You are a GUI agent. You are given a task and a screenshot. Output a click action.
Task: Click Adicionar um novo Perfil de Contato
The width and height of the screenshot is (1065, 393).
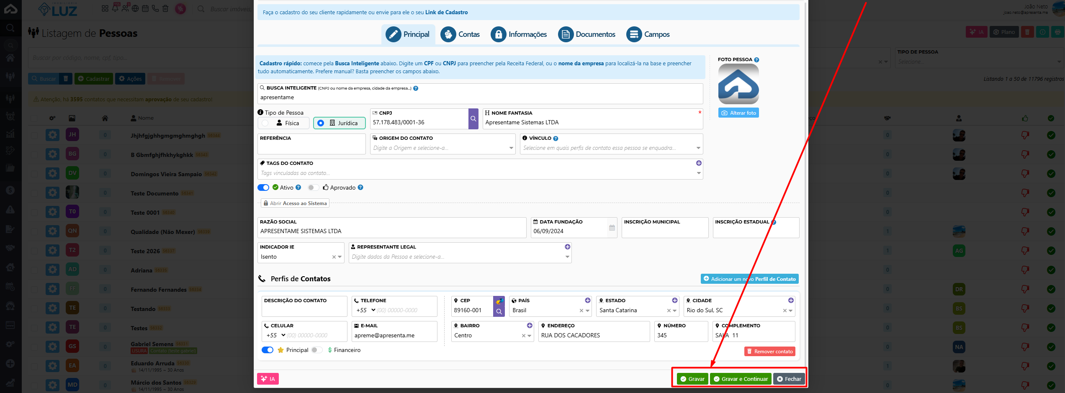(749, 279)
